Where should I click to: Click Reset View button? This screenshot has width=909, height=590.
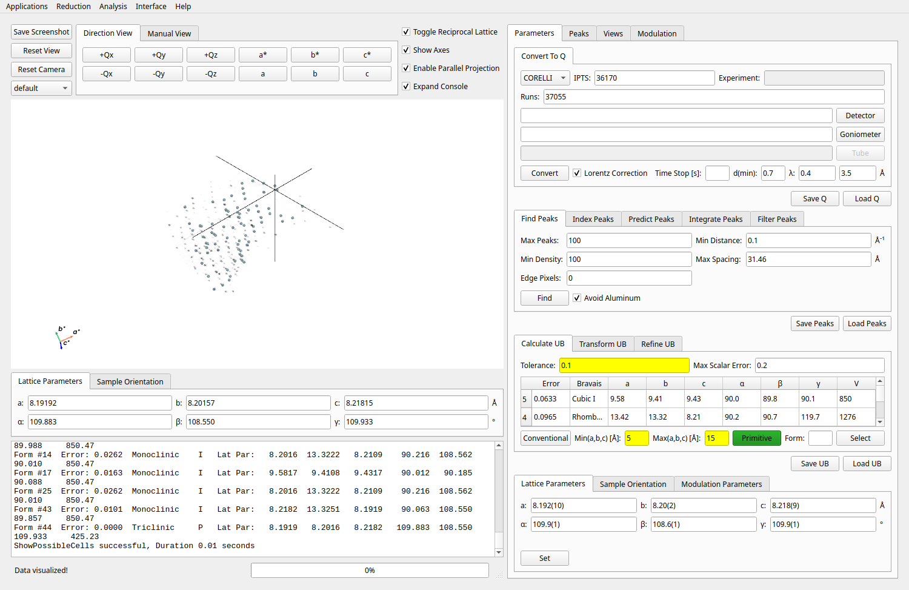point(41,50)
